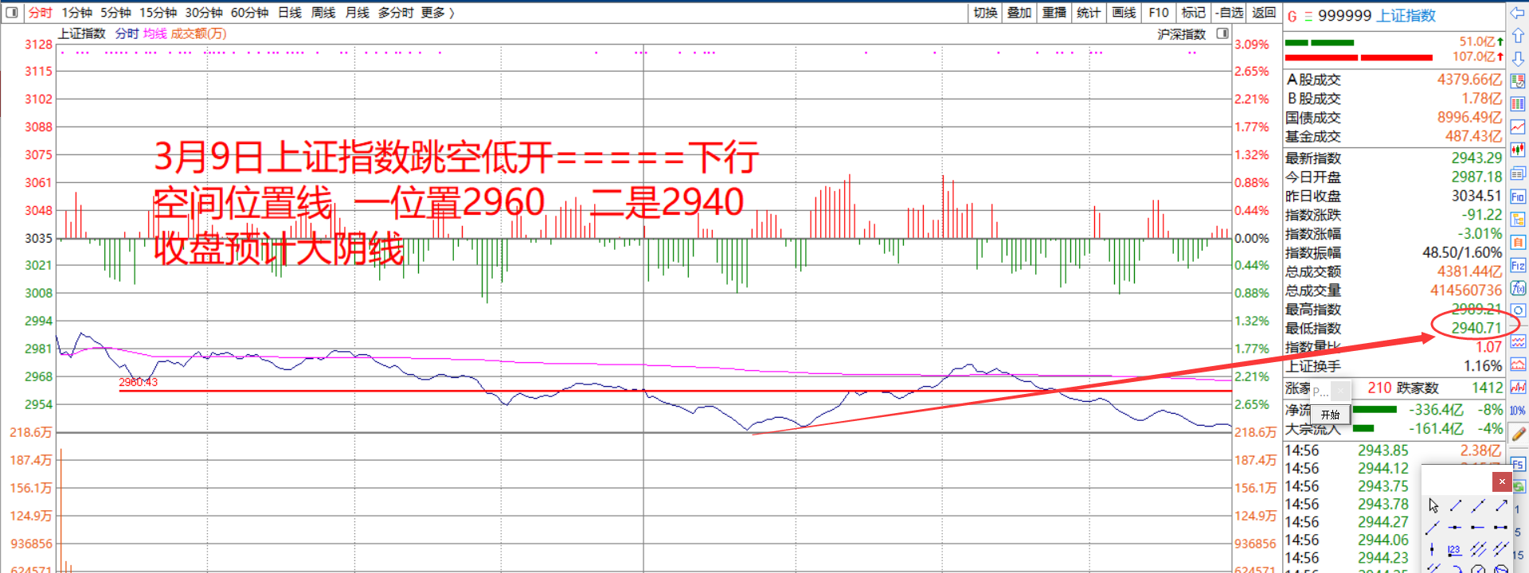Click the G marker beside 999999
Image resolution: width=1529 pixels, height=573 pixels.
pos(1292,16)
